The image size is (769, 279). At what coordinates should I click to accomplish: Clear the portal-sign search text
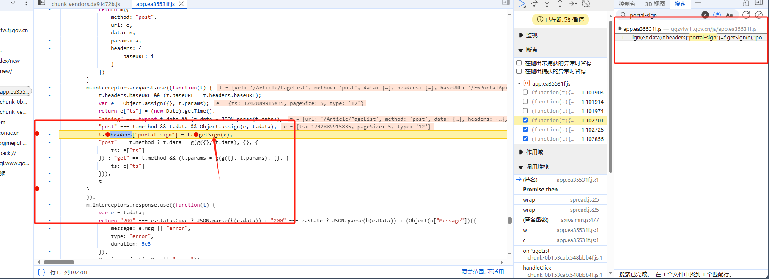pos(705,15)
